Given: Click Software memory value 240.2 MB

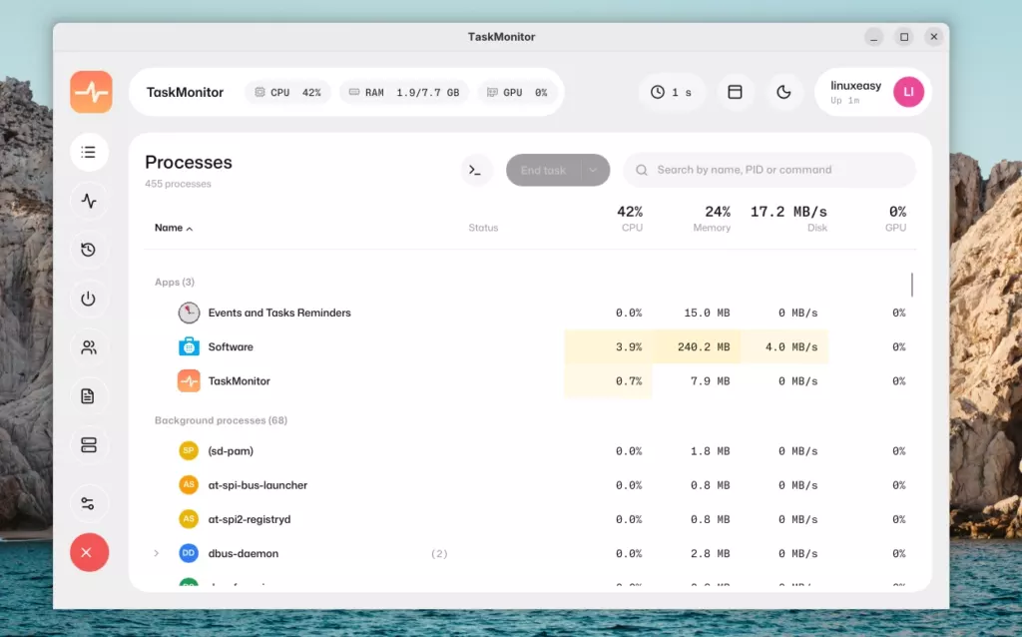Looking at the screenshot, I should point(704,346).
